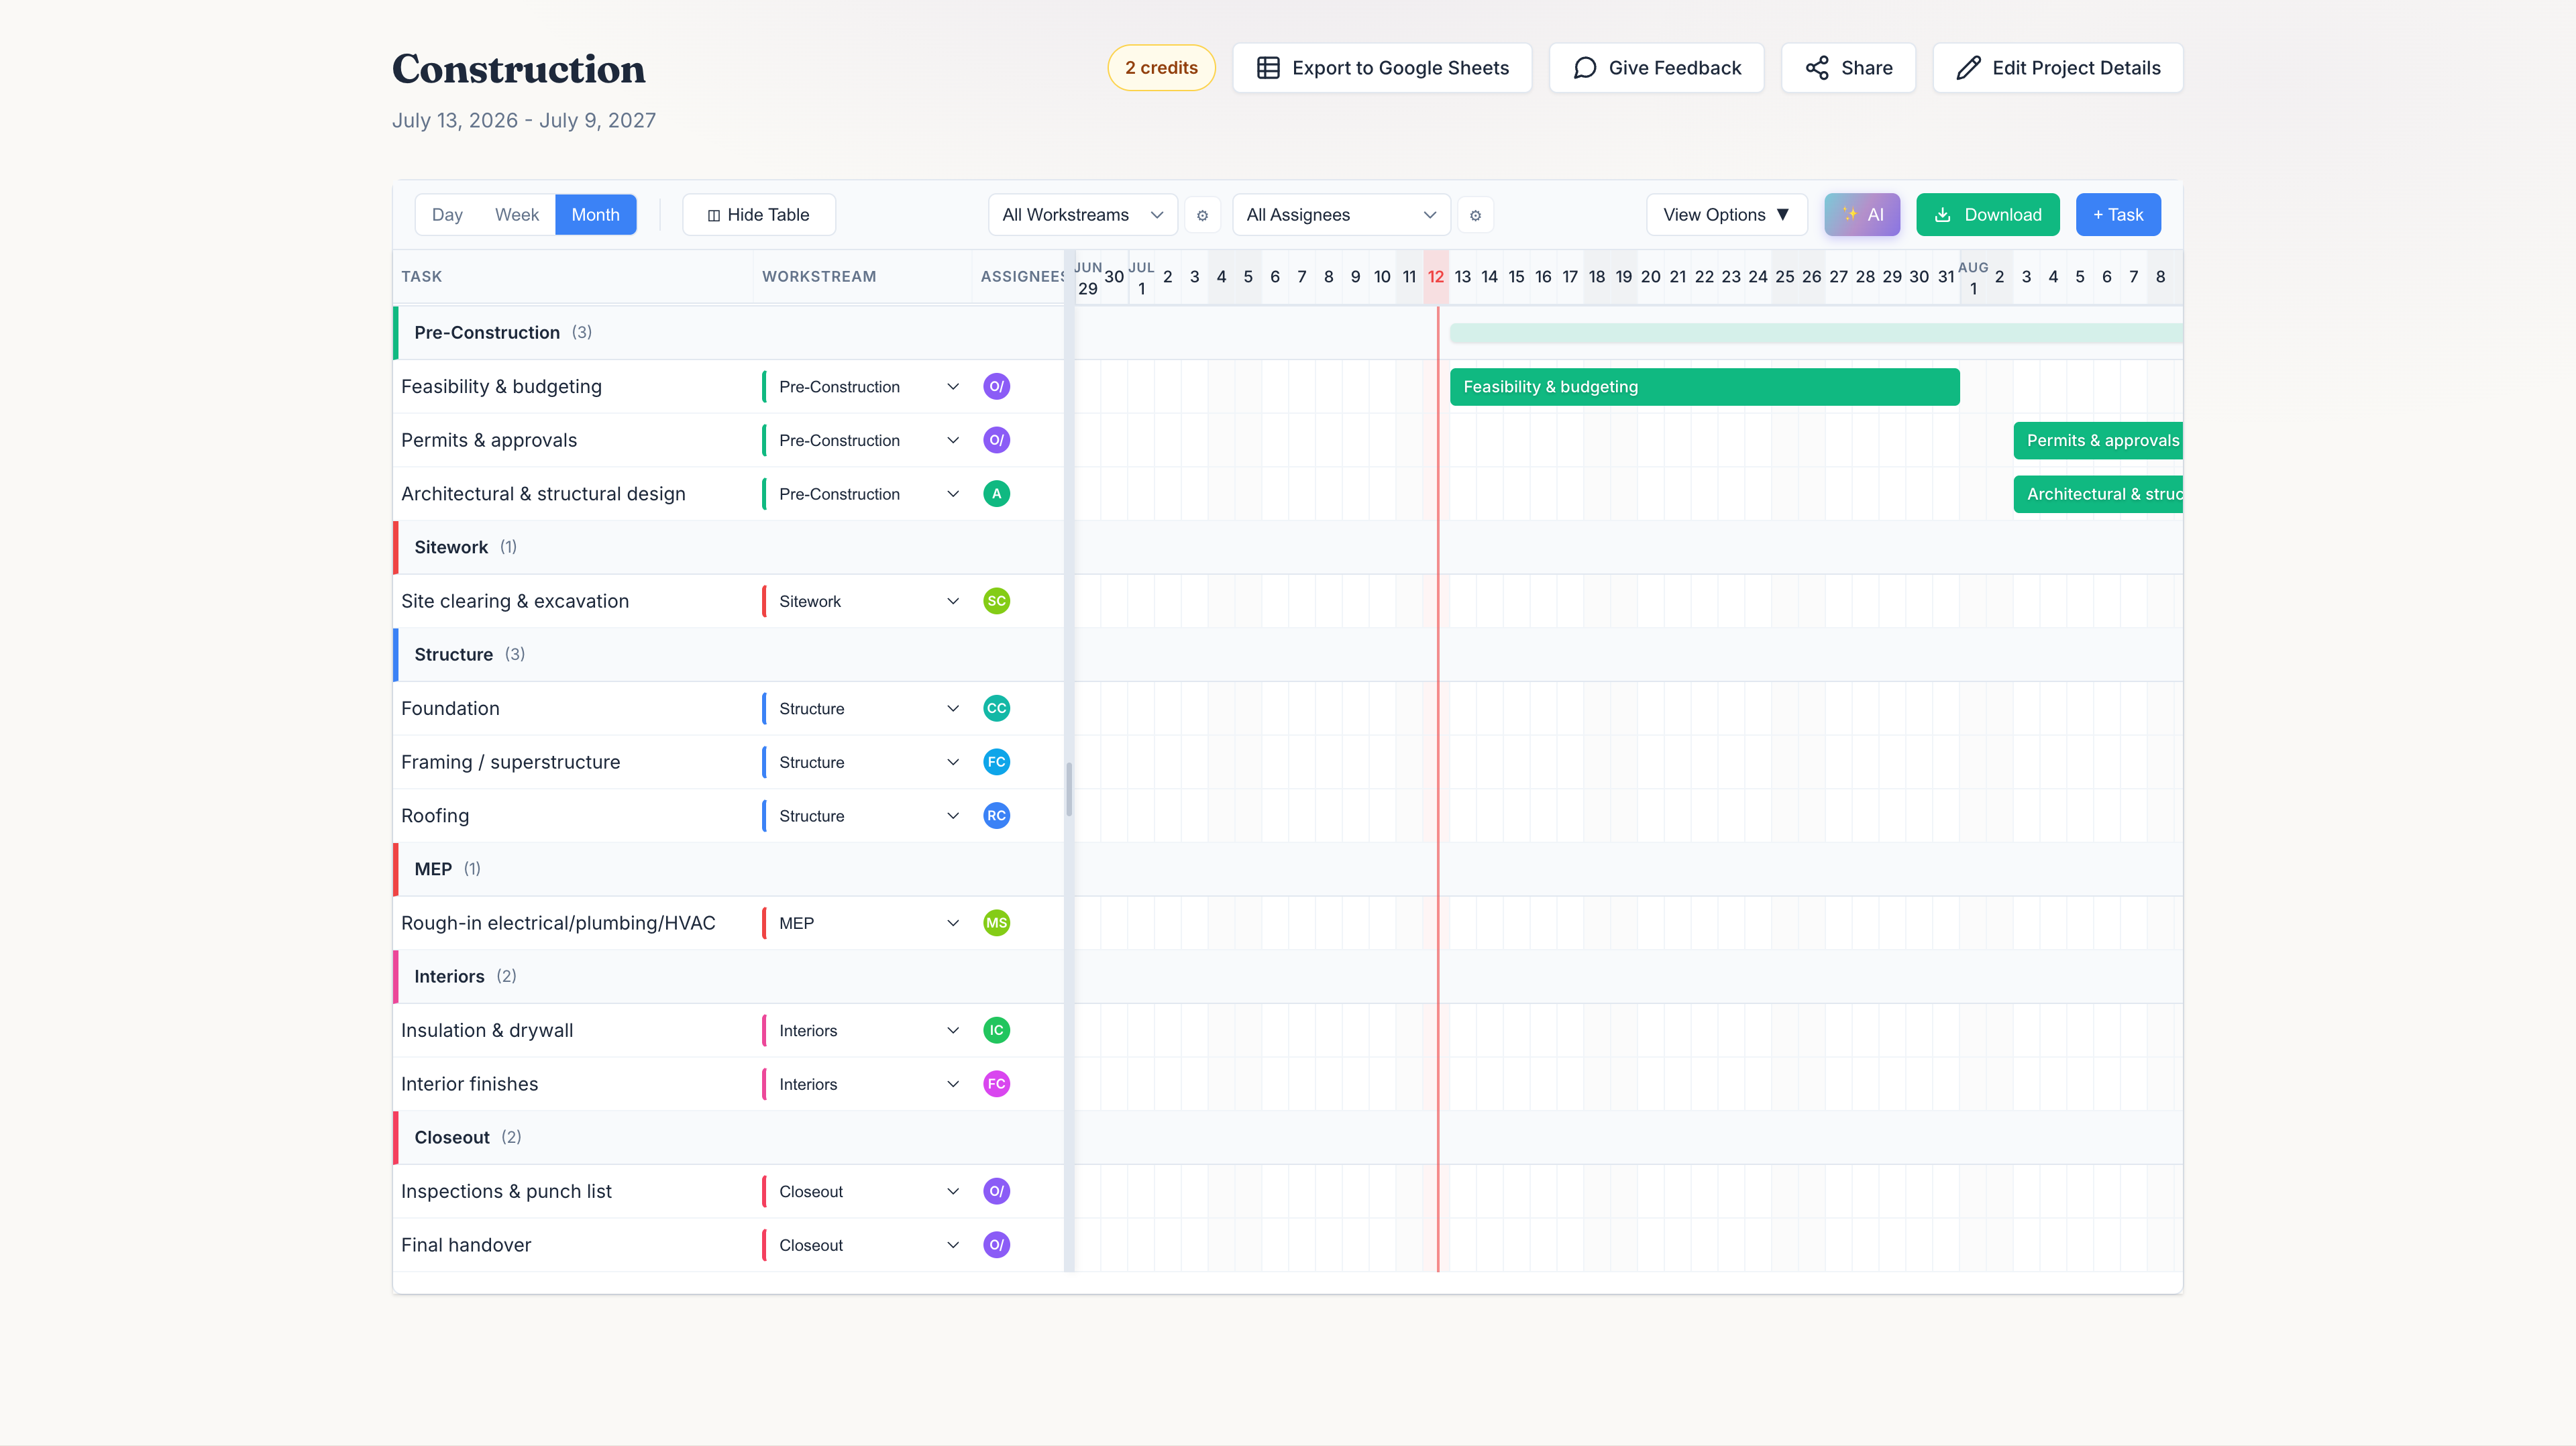Download the Gantt chart
2576x1446 pixels.
tap(1988, 215)
